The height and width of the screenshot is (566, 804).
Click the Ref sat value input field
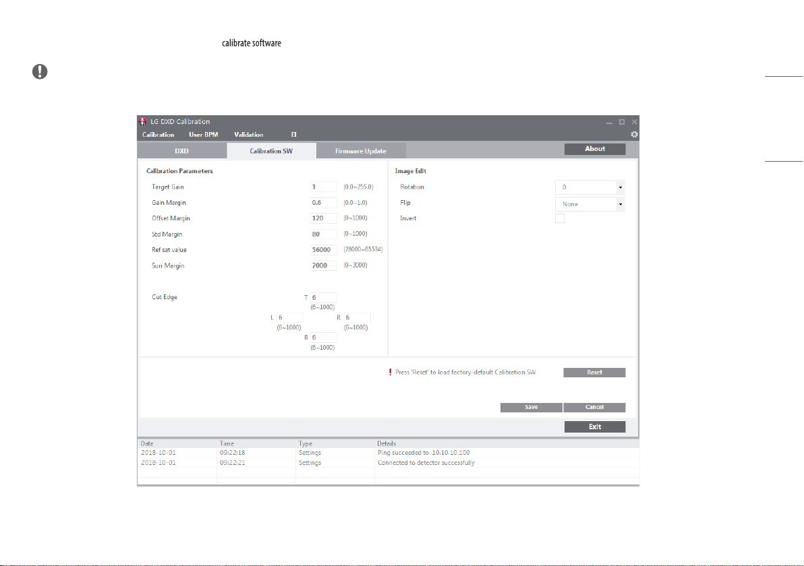pyautogui.click(x=324, y=250)
